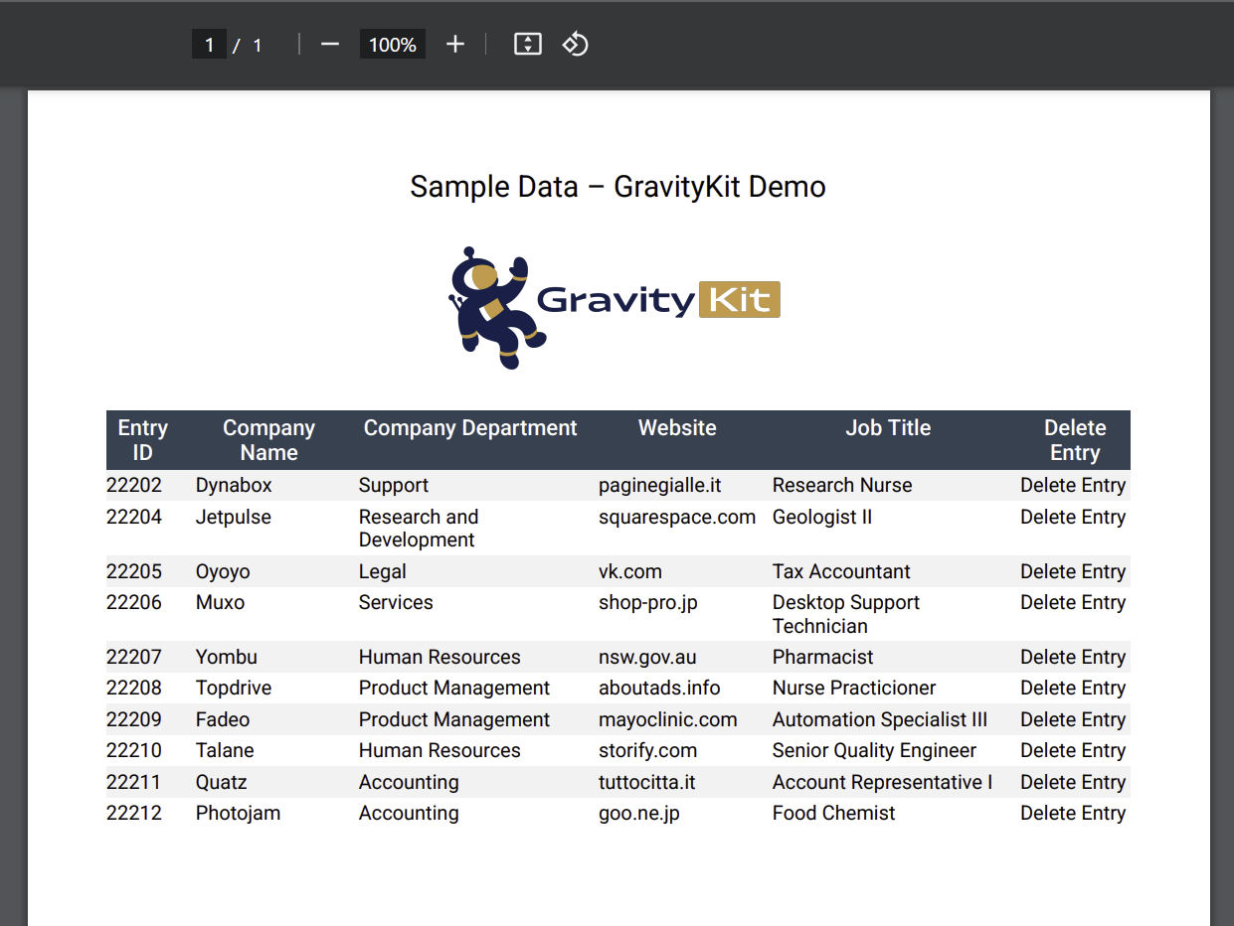
Task: Click Delete Entry for Dynabox row
Action: [x=1072, y=486]
